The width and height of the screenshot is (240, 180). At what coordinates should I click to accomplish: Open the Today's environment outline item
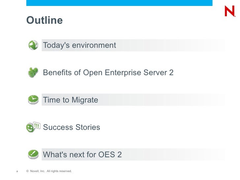[79, 45]
